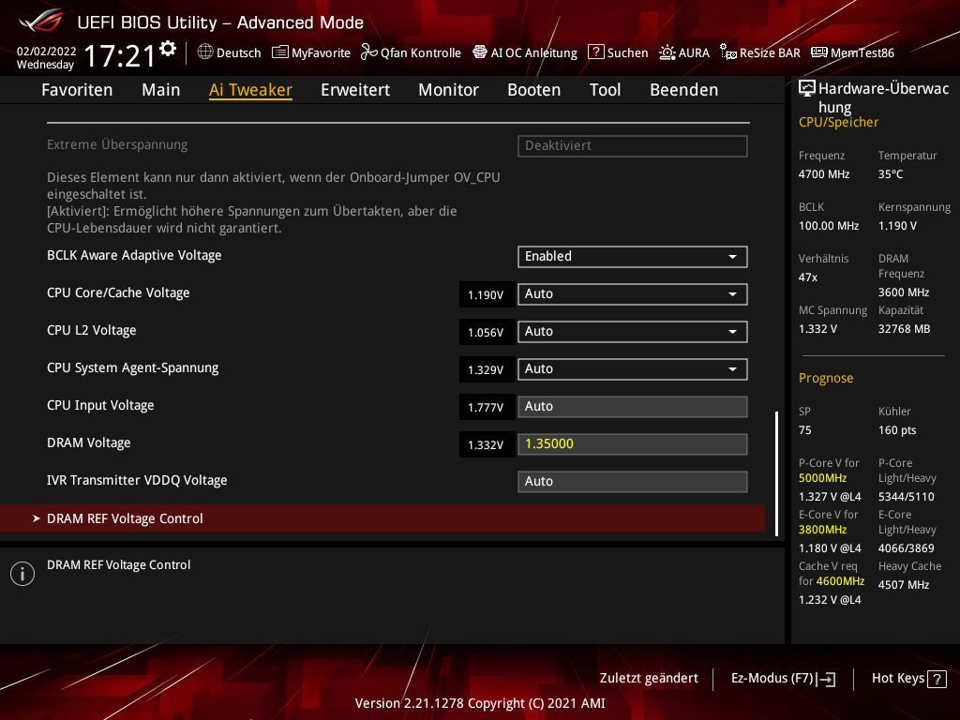Start the MemTest86 tool icon
960x720 pixels.
point(819,52)
